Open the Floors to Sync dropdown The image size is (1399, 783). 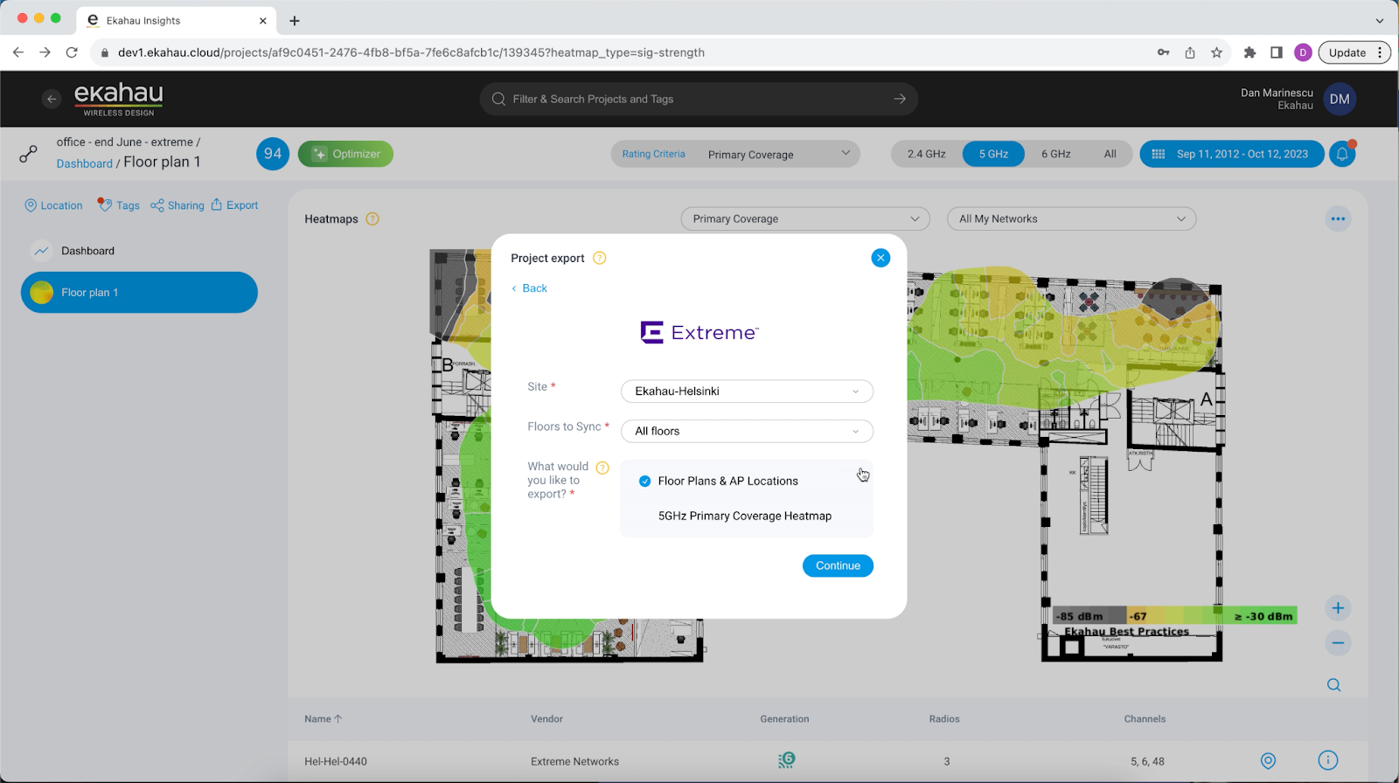[x=747, y=432]
